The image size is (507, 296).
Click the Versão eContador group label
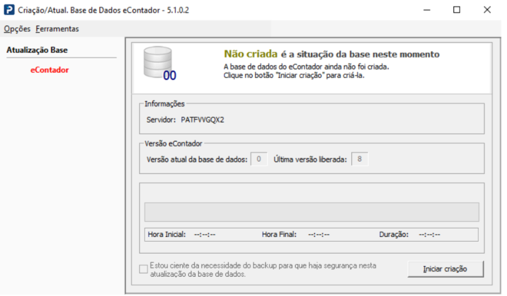(x=174, y=144)
